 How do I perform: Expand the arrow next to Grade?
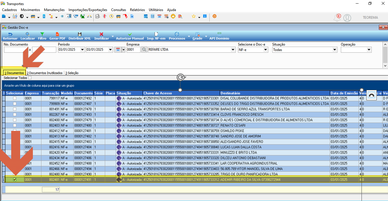point(206,36)
